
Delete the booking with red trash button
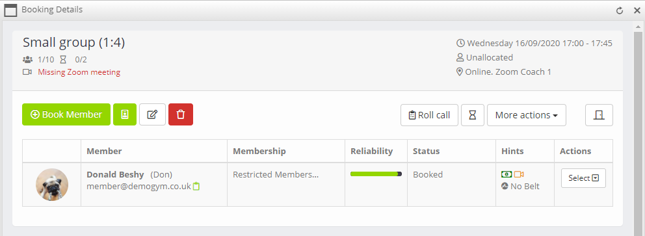click(181, 114)
